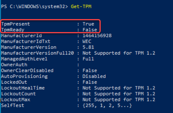
Task: Click the LockoutMax Not Supported text
Action: click(x=119, y=100)
